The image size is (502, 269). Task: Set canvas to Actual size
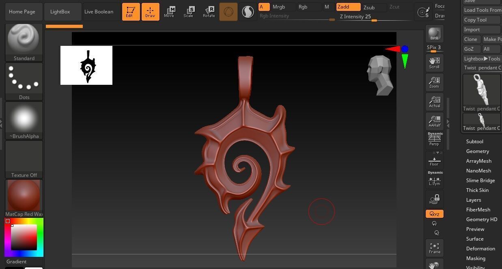point(434,102)
